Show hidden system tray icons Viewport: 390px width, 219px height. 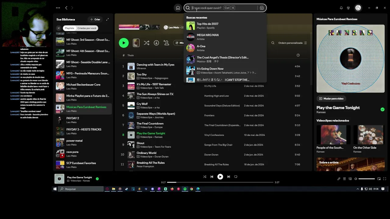(x=358, y=189)
